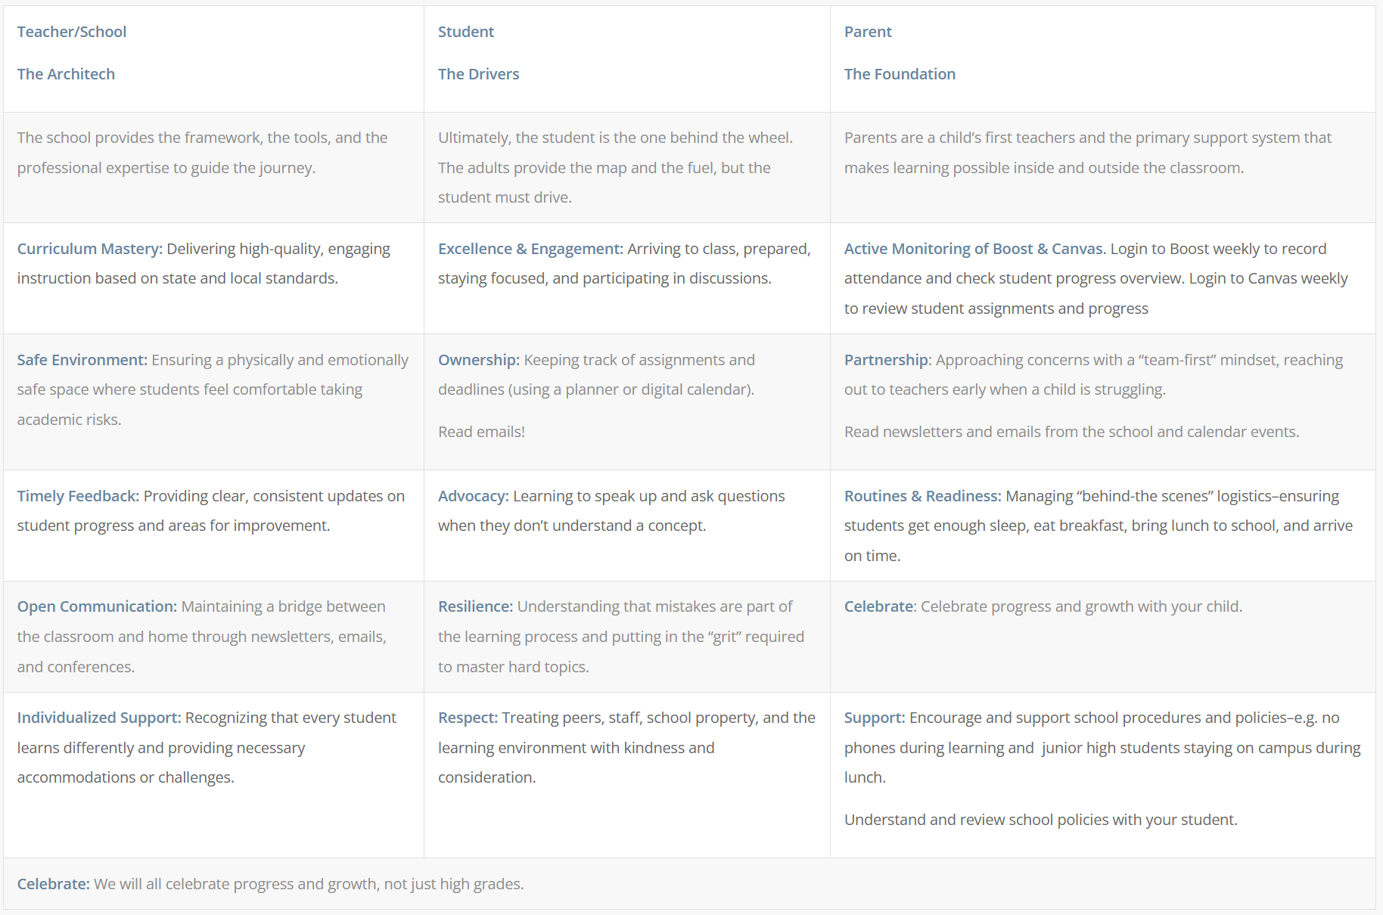Click the Open Communication heading
Image resolution: width=1383 pixels, height=915 pixels.
coord(97,606)
